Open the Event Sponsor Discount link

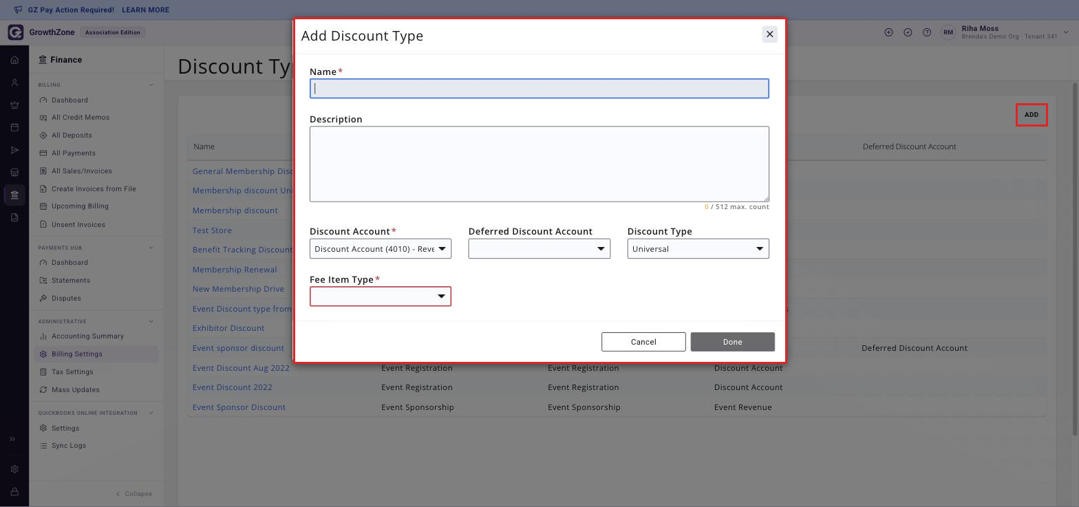pyautogui.click(x=239, y=407)
